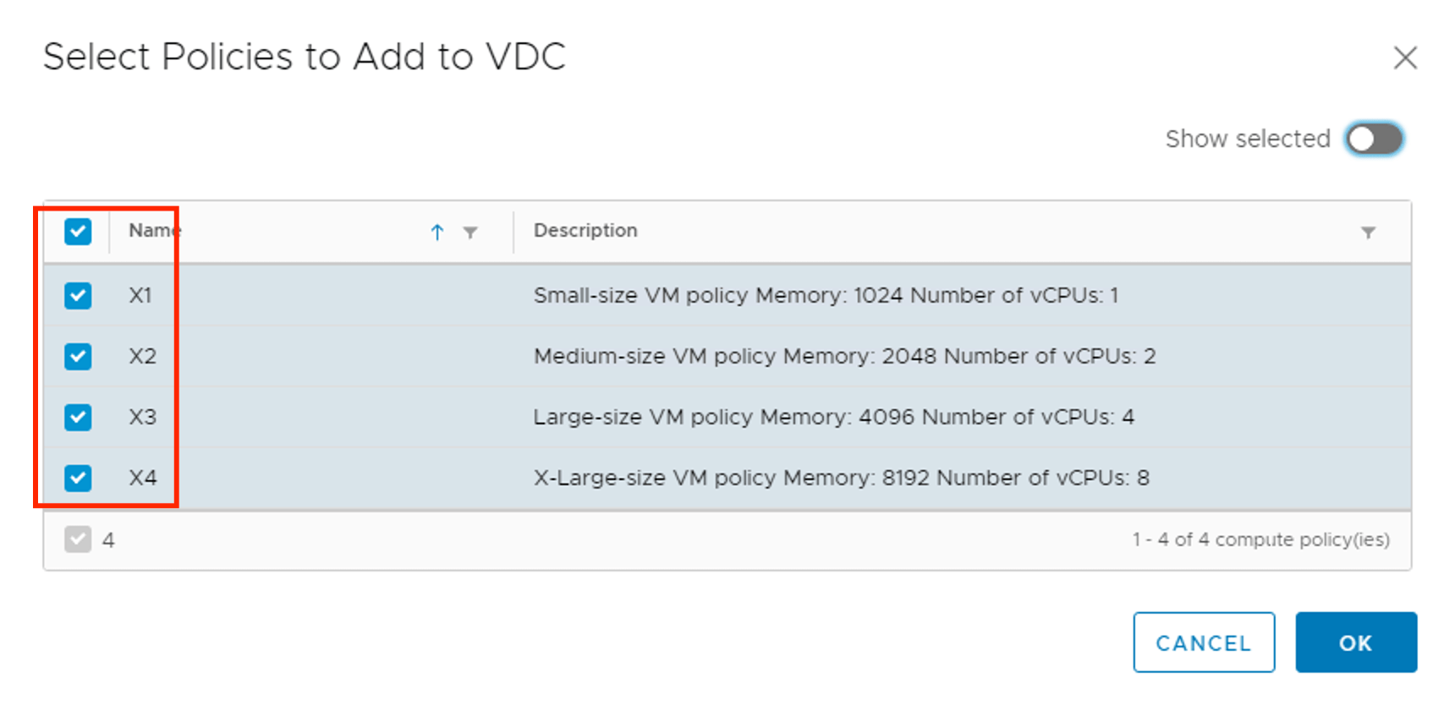This screenshot has height=705, width=1455.
Task: Click the X-Large-size VM policy description
Action: coord(841,478)
